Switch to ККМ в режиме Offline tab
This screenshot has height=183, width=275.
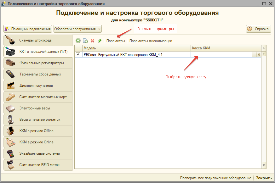[x=38, y=131]
